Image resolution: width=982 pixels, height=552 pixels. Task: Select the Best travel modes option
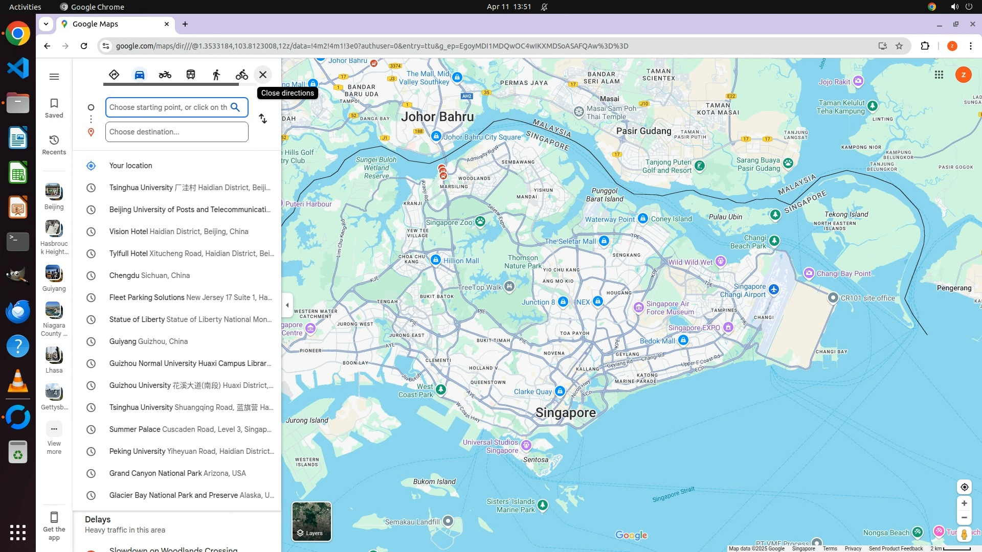(x=114, y=75)
